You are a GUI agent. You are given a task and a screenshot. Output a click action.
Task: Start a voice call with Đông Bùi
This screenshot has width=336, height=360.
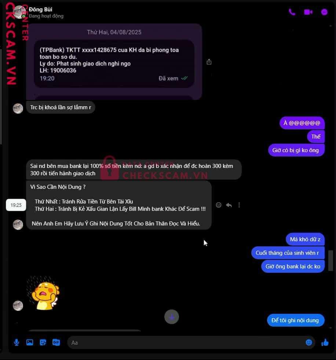coord(292,12)
